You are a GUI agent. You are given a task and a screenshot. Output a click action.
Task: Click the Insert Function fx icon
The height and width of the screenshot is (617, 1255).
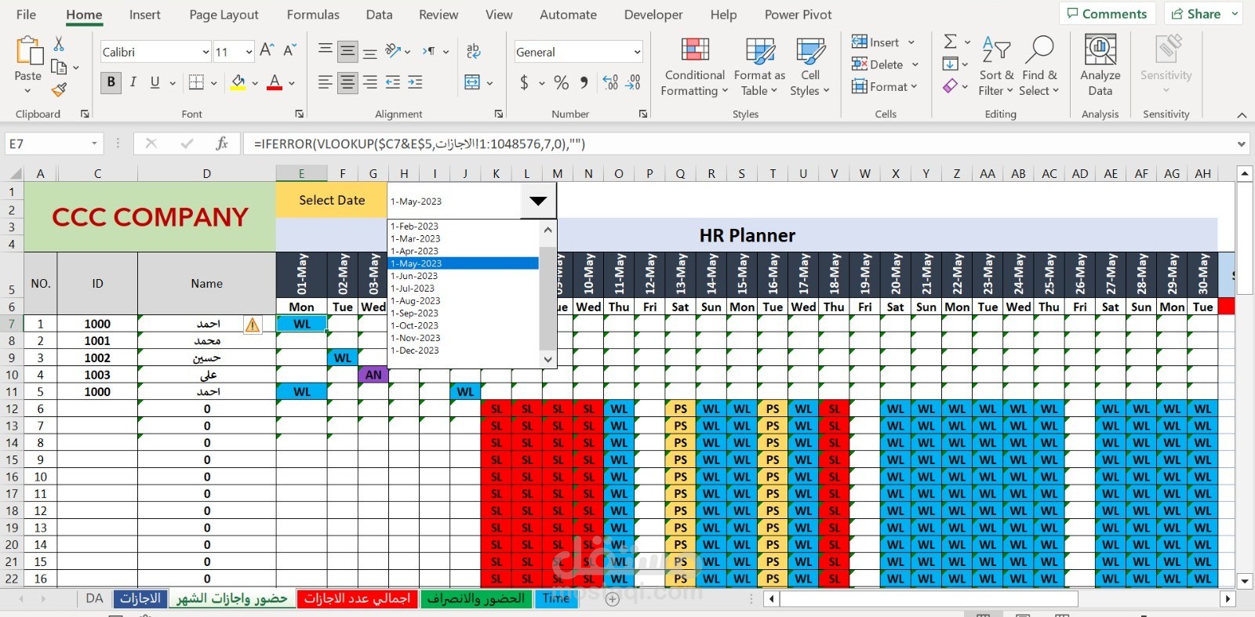pyautogui.click(x=222, y=143)
